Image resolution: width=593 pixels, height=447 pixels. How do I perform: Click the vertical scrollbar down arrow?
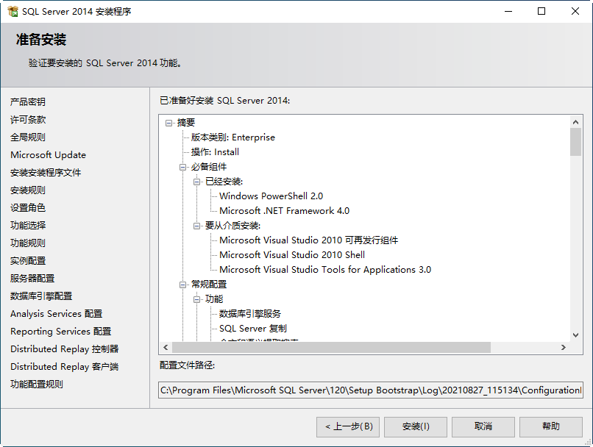tap(575, 335)
